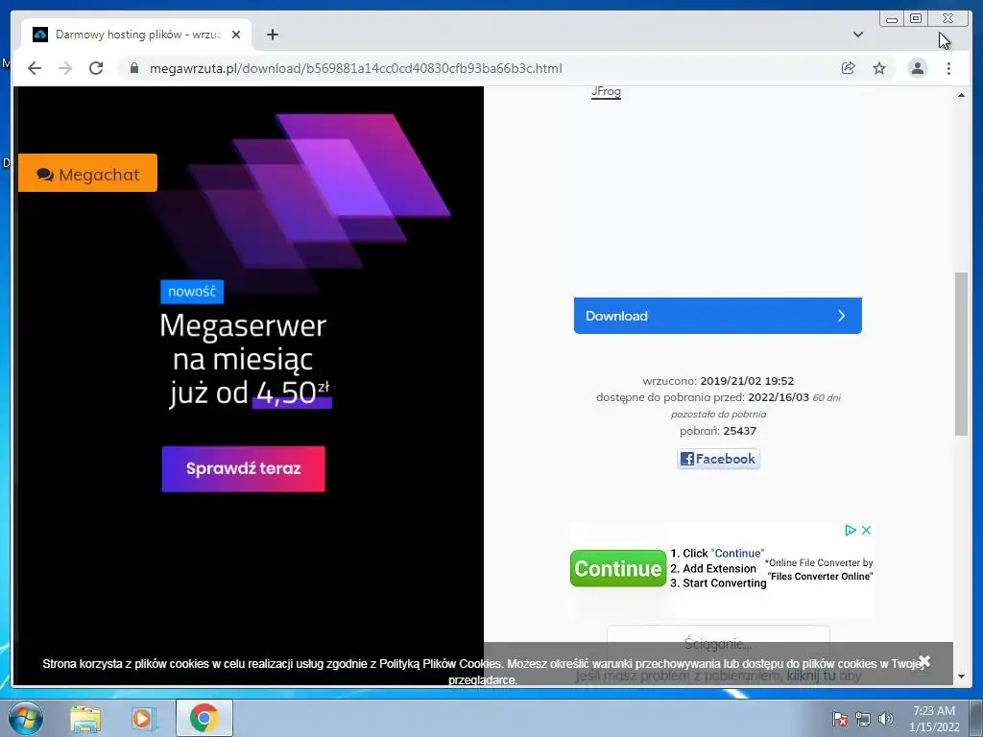The width and height of the screenshot is (983, 737).
Task: Open Chrome's three-dot menu
Action: click(948, 68)
